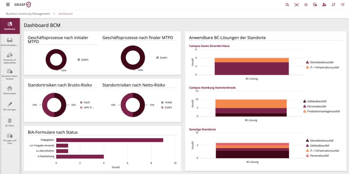349x174 pixels.
Task: Click Business Continuity Management breadcrumb link
Action: [x=28, y=14]
